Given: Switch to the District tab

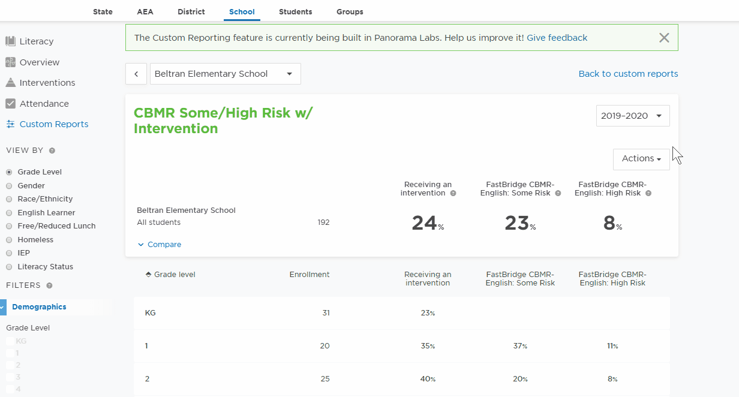Looking at the screenshot, I should click(x=191, y=12).
